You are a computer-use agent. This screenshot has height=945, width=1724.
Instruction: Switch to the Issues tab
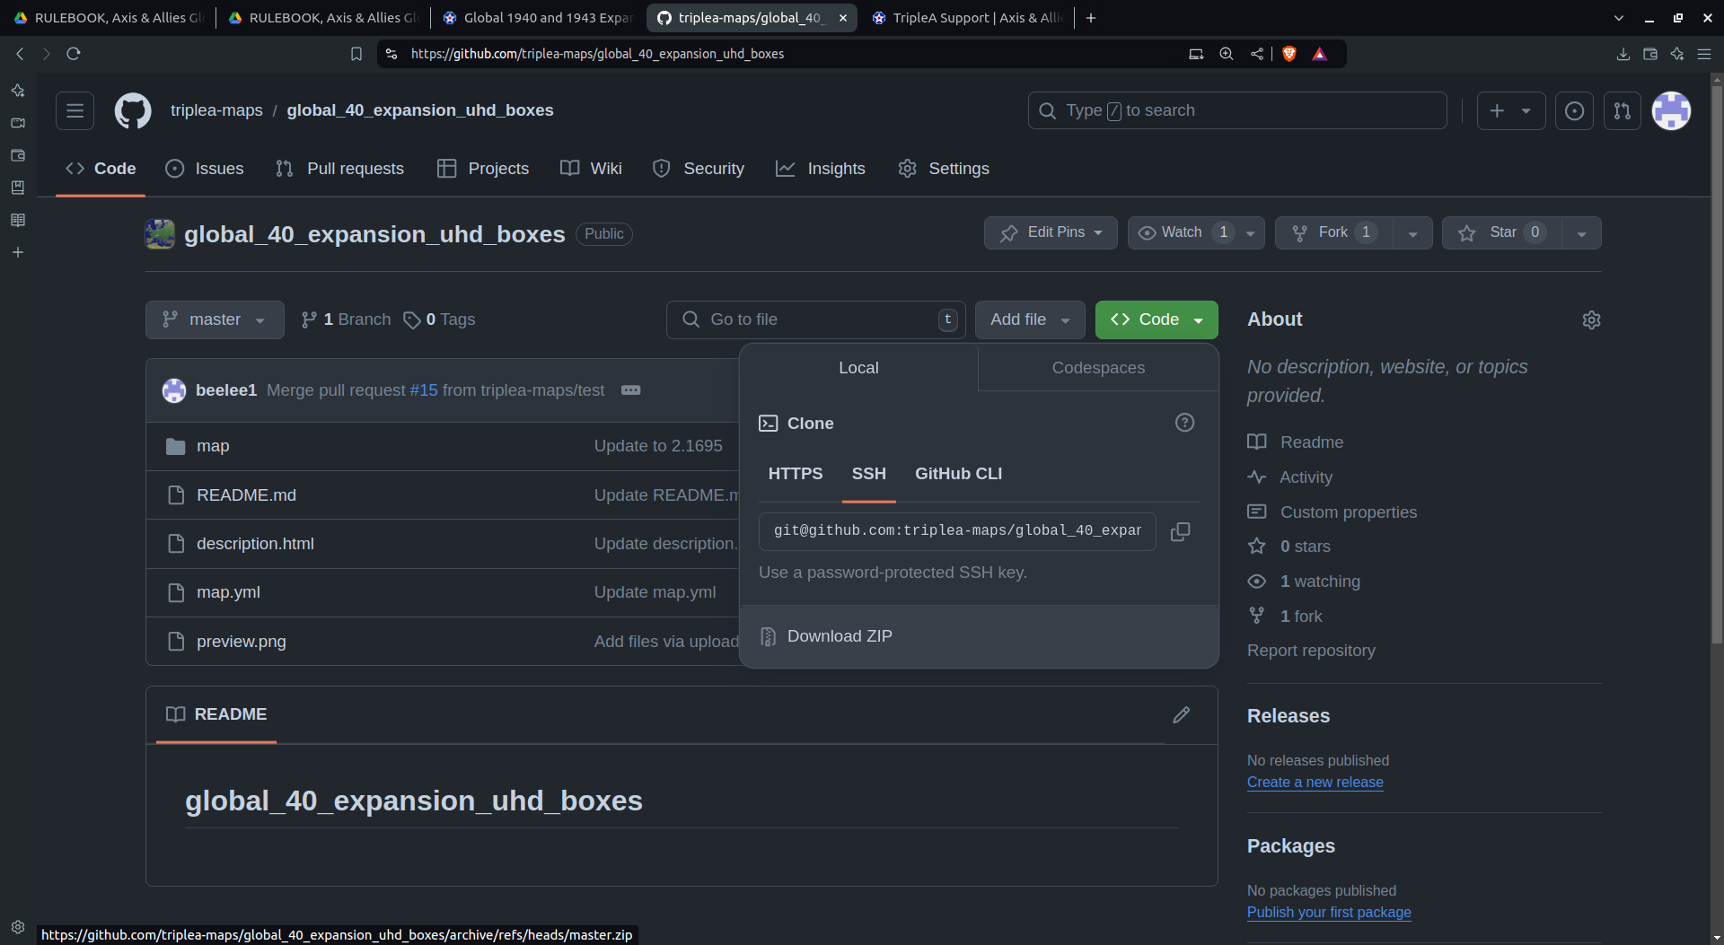click(205, 169)
